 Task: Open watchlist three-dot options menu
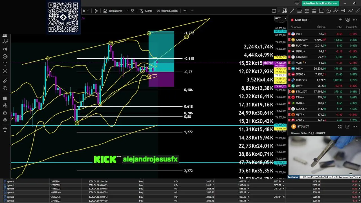pos(355,20)
